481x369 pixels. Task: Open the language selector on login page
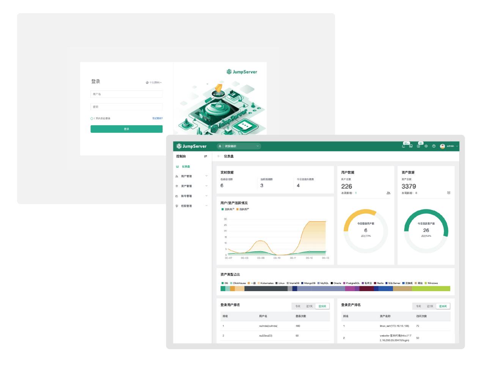[154, 82]
